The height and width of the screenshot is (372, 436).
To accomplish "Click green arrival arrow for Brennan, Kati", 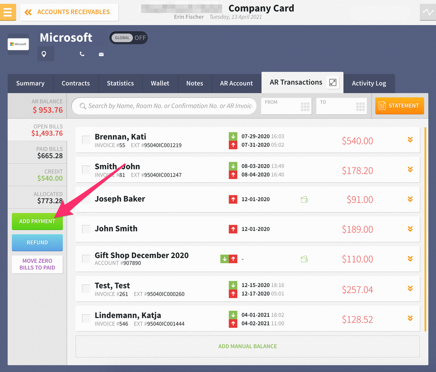I will [233, 136].
